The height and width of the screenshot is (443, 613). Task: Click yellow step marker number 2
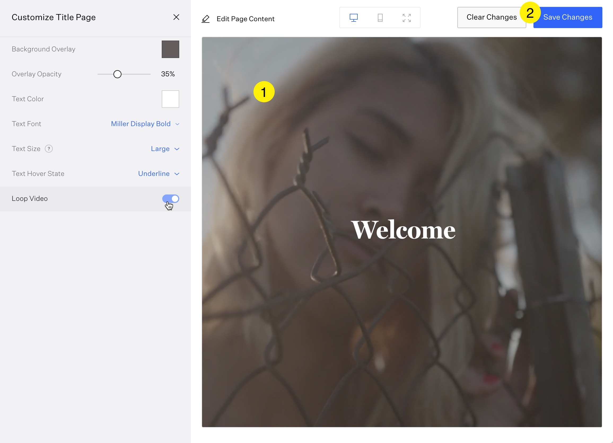click(x=530, y=12)
